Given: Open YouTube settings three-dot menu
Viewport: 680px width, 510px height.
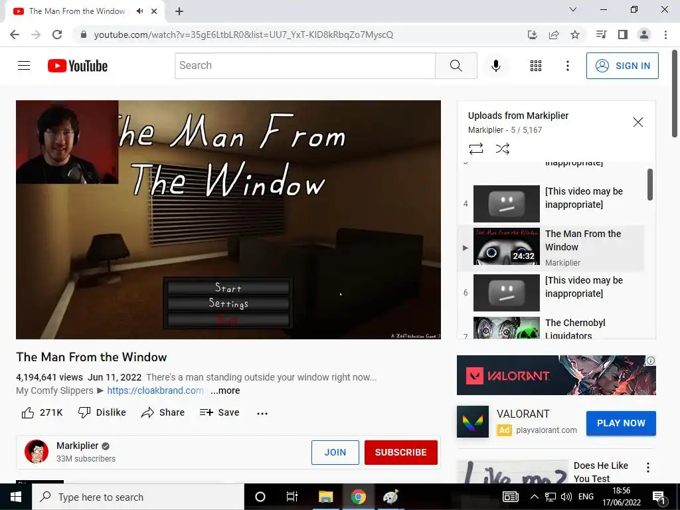Looking at the screenshot, I should (567, 66).
